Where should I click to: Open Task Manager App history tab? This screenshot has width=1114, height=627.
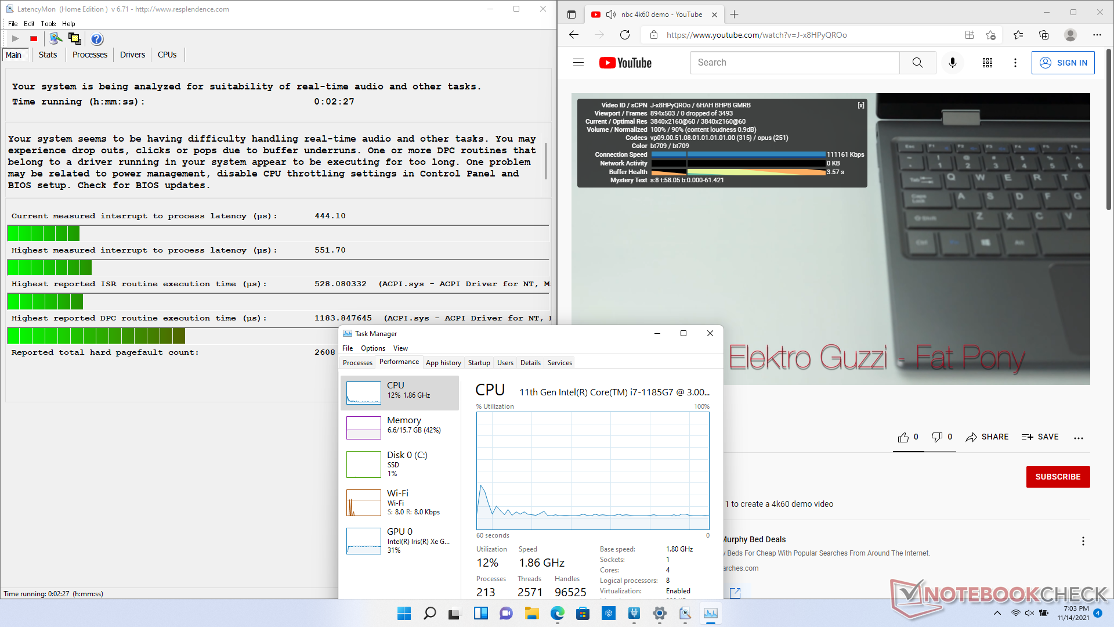click(443, 363)
